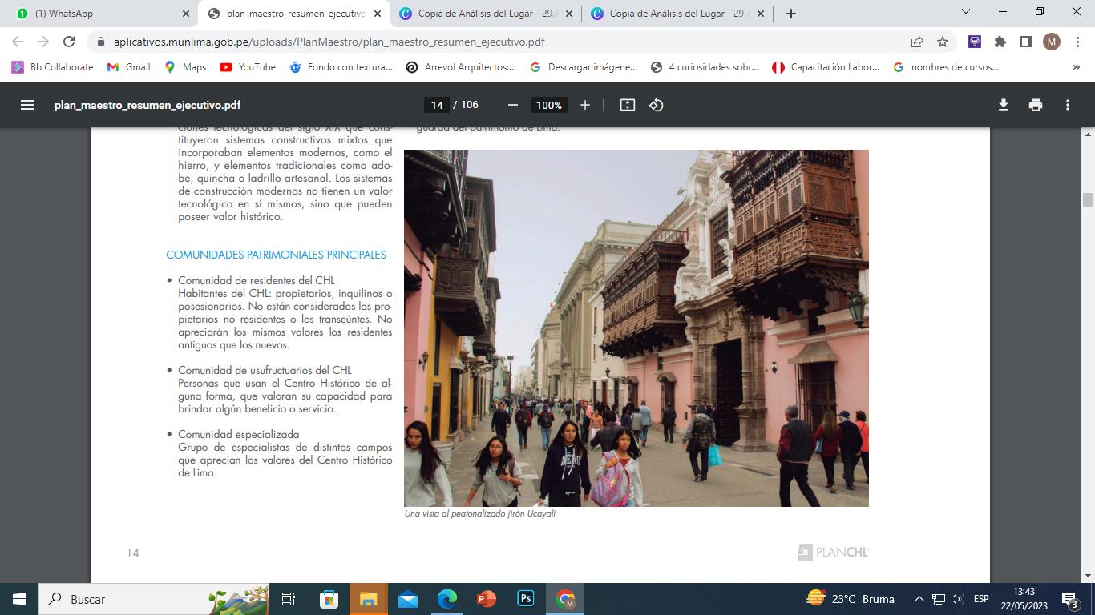This screenshot has height=615, width=1095.
Task: Reload the current page
Action: (69, 42)
